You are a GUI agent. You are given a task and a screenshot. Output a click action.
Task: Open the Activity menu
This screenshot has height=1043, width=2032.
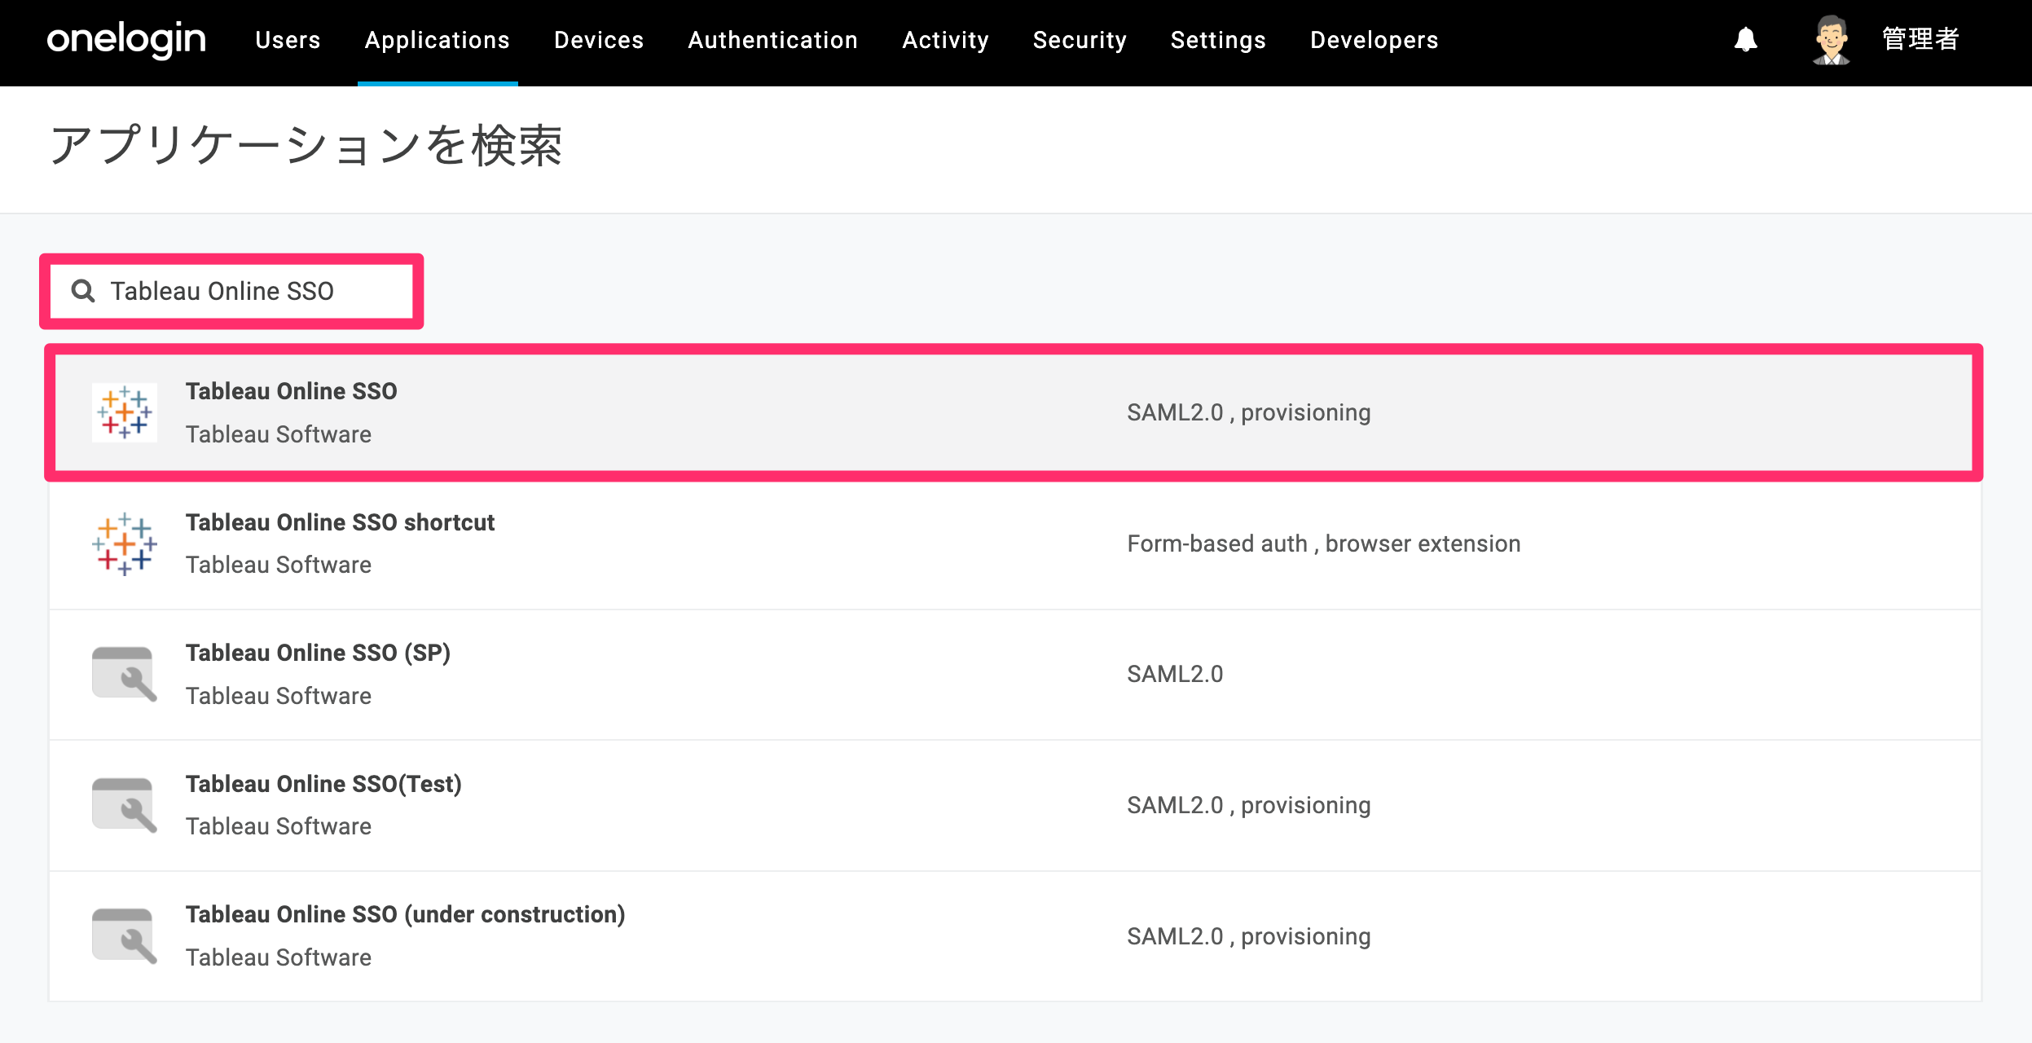click(945, 40)
